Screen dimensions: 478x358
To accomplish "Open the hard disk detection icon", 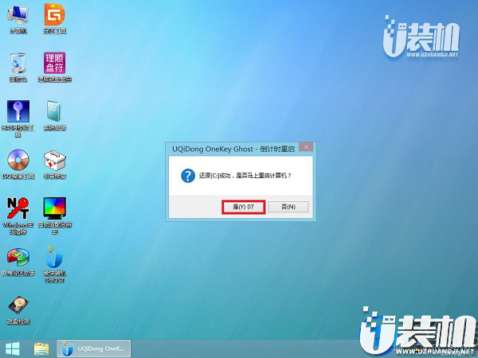I will (x=18, y=310).
